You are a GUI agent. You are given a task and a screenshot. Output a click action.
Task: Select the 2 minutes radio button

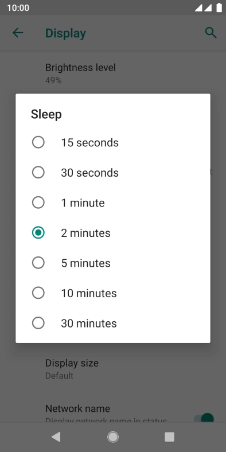click(x=38, y=233)
